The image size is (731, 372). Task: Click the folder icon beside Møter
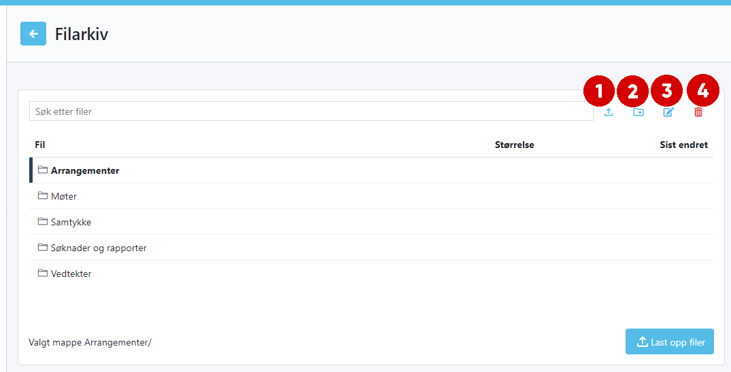tap(43, 196)
